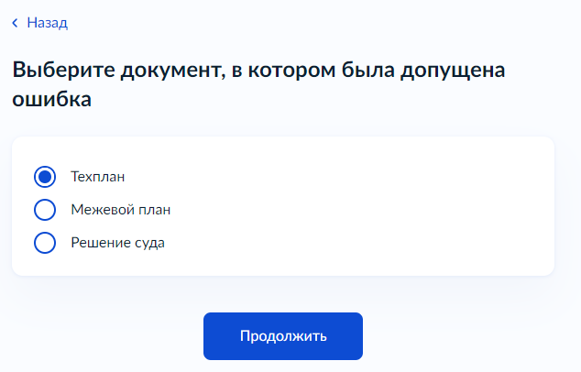Click the word Выберите in the heading

[64, 70]
